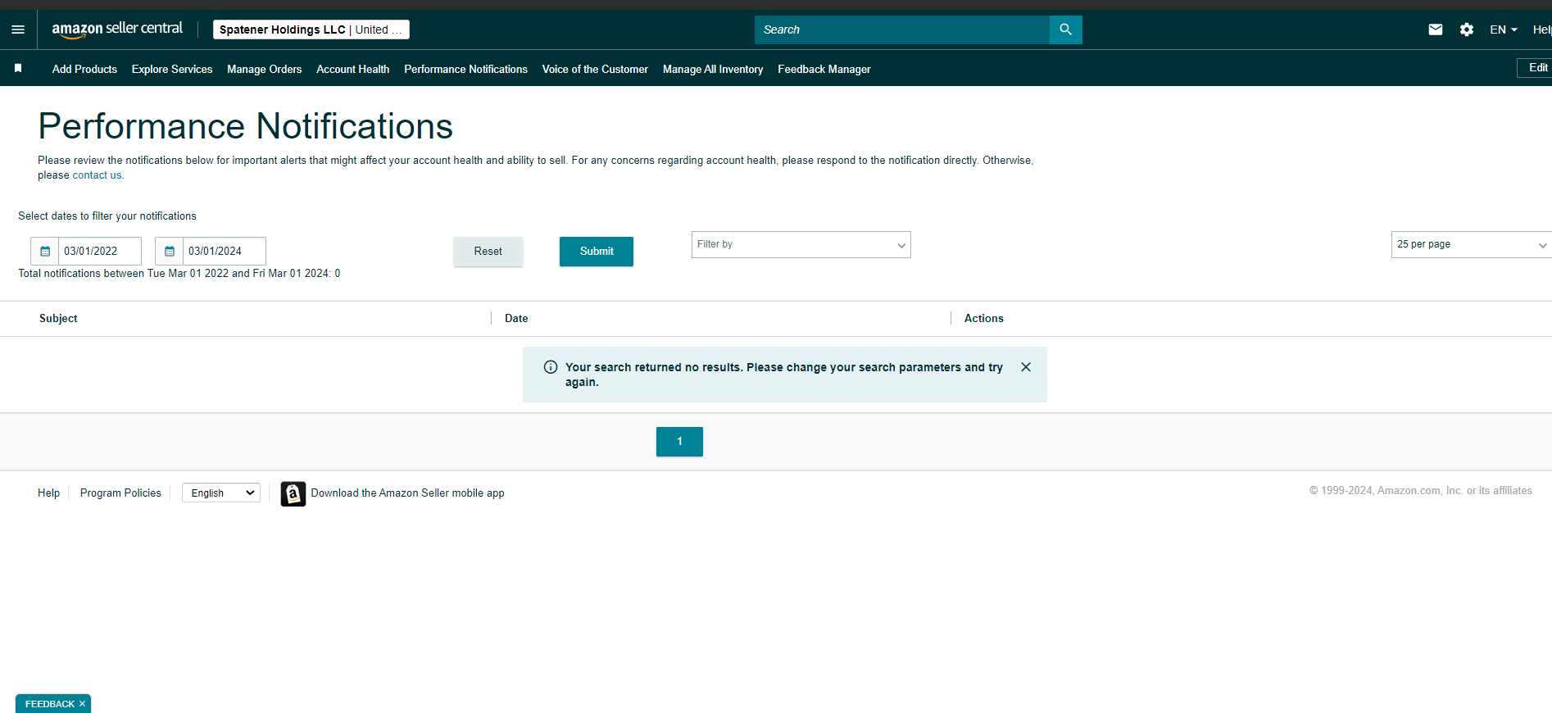
Task: Expand the 25 per page dropdown
Action: point(1472,244)
